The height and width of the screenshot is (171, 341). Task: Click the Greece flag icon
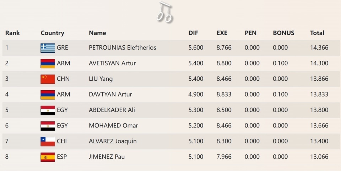coord(48,48)
